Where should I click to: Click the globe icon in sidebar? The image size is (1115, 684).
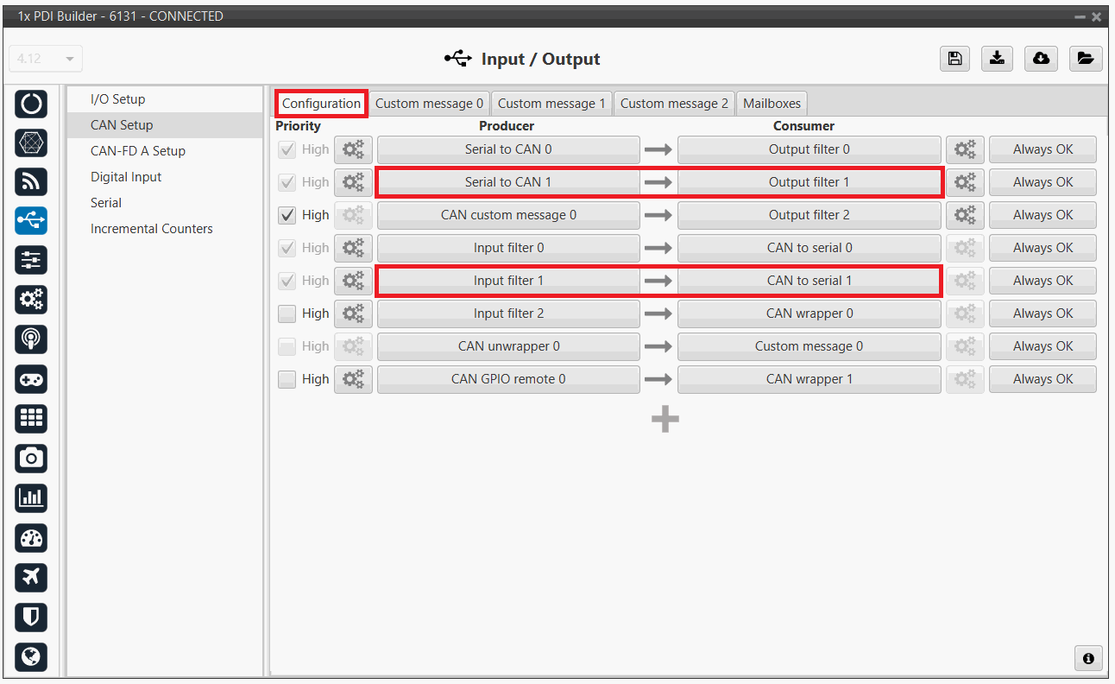[32, 657]
